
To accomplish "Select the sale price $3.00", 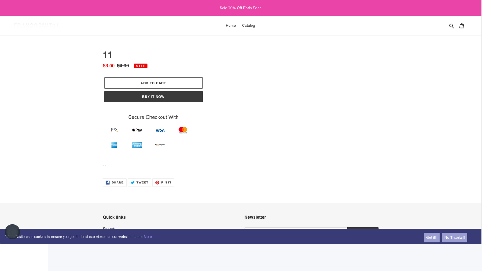I will pyautogui.click(x=109, y=66).
